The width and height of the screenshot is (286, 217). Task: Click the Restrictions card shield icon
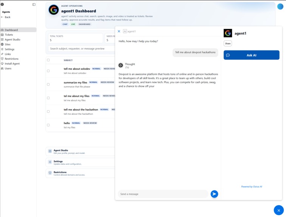tap(50, 173)
